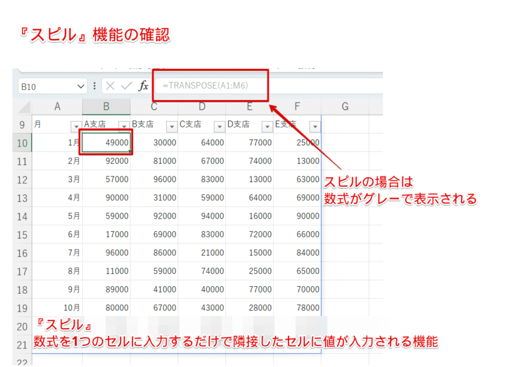Select column F header
The width and height of the screenshot is (505, 367).
[x=297, y=106]
